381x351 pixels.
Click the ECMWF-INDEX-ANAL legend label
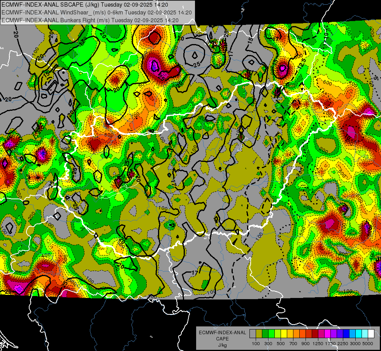(x=222, y=333)
